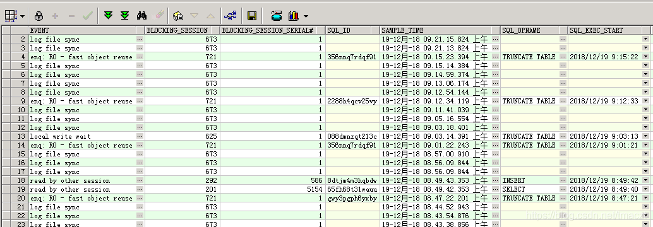
Task: Open SQL_OPNAME editor button in row 18
Action: pyautogui.click(x=563, y=180)
